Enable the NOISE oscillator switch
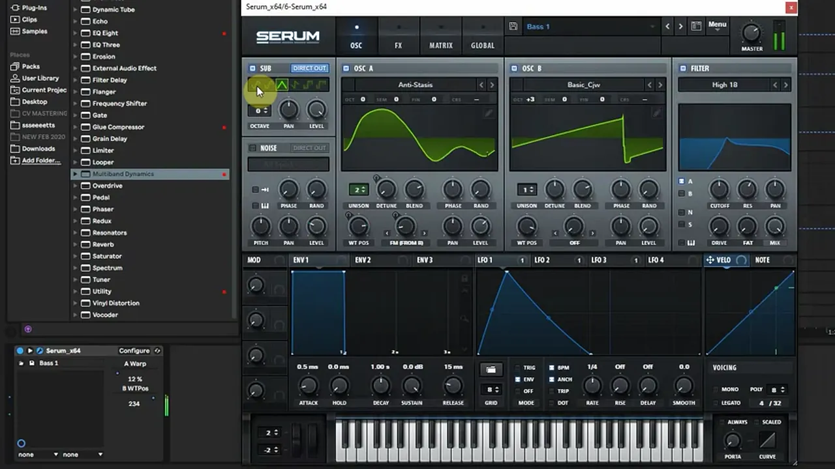This screenshot has width=835, height=469. tap(252, 148)
